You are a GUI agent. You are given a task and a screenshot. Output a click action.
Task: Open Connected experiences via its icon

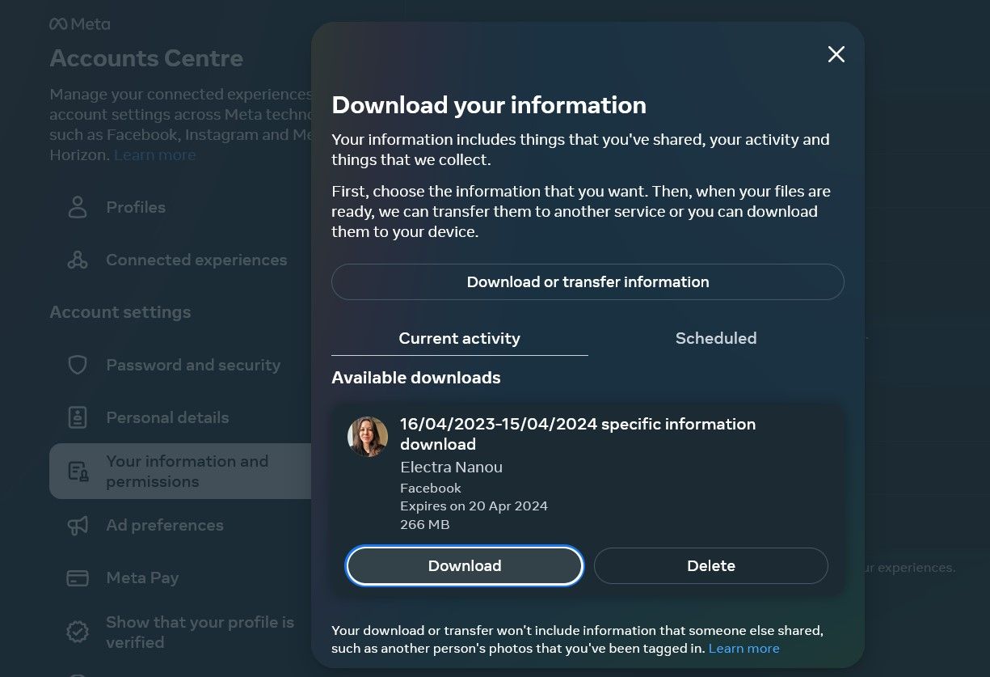click(77, 260)
